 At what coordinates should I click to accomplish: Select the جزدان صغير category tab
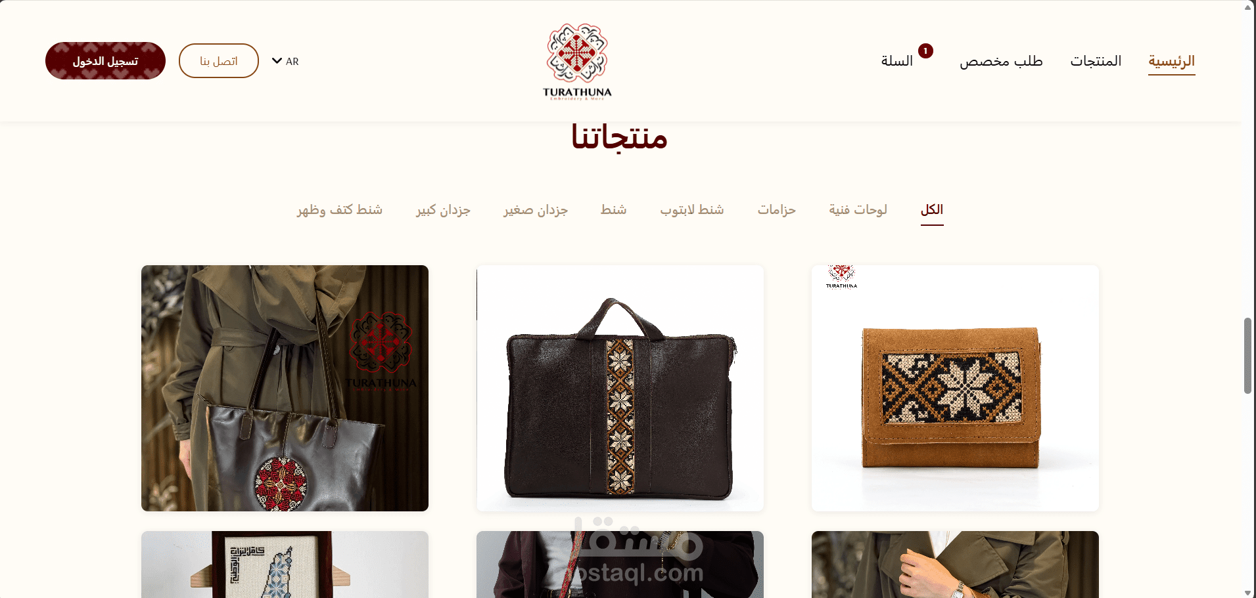(x=536, y=209)
